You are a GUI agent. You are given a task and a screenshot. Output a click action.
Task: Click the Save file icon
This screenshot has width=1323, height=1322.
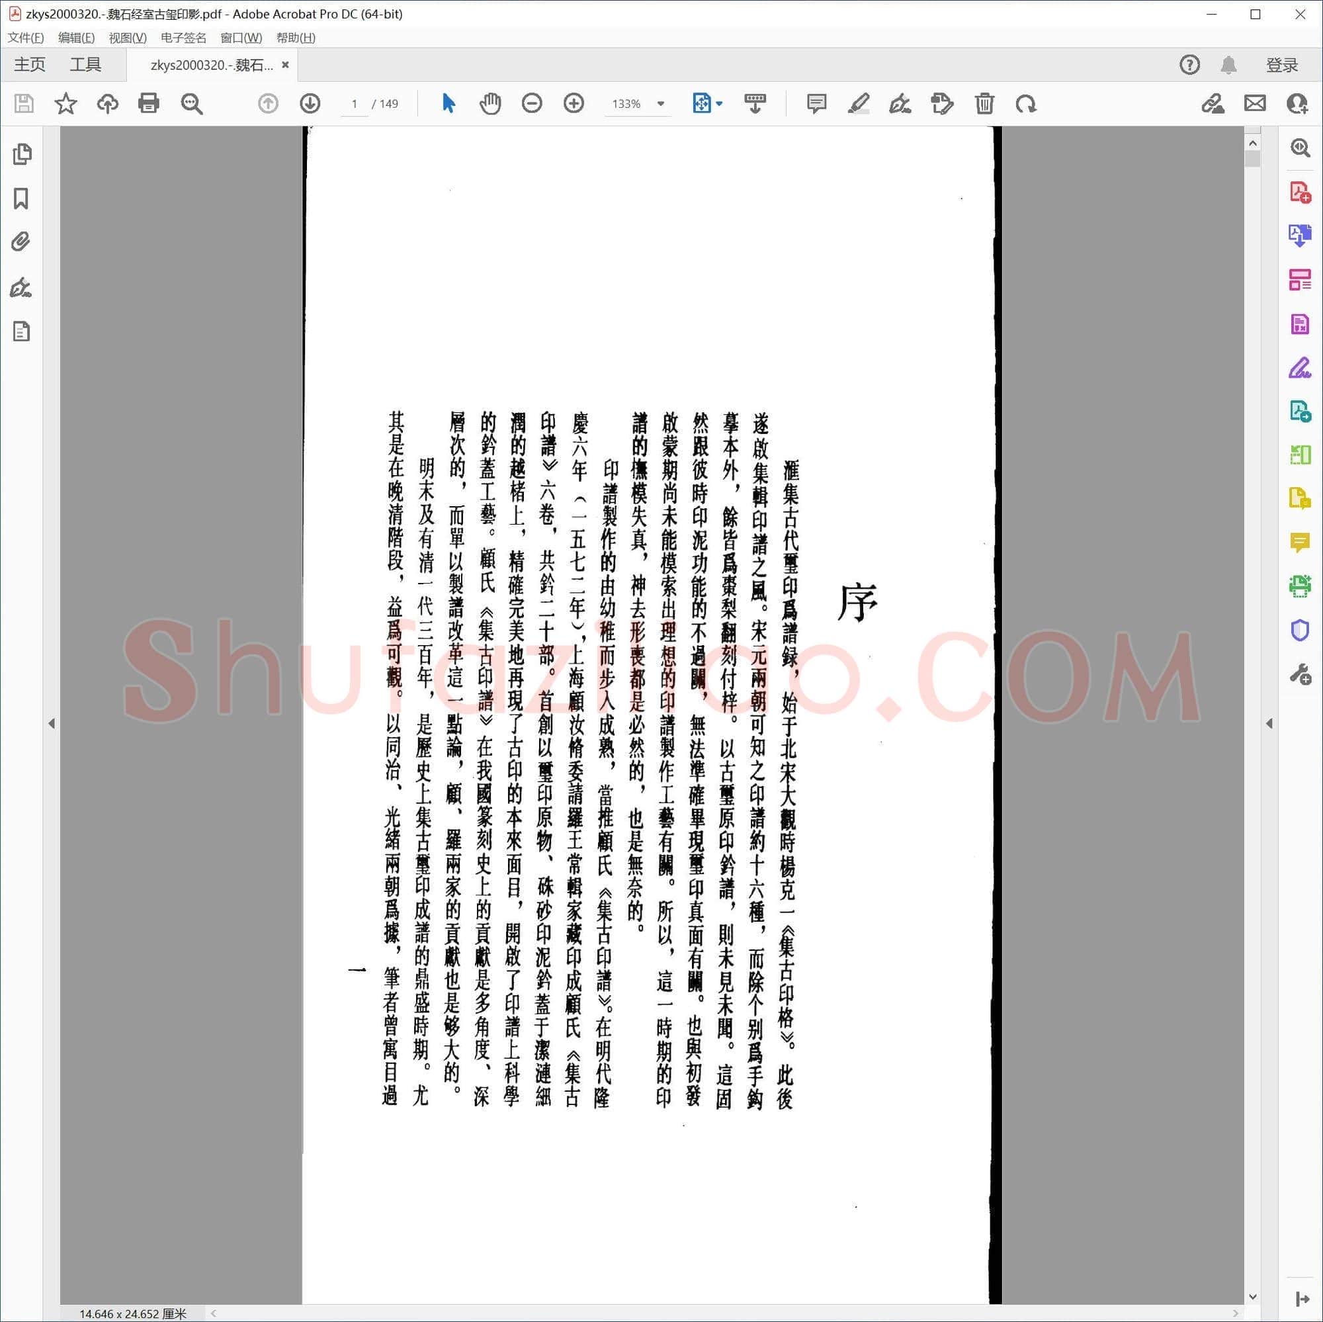click(x=24, y=103)
